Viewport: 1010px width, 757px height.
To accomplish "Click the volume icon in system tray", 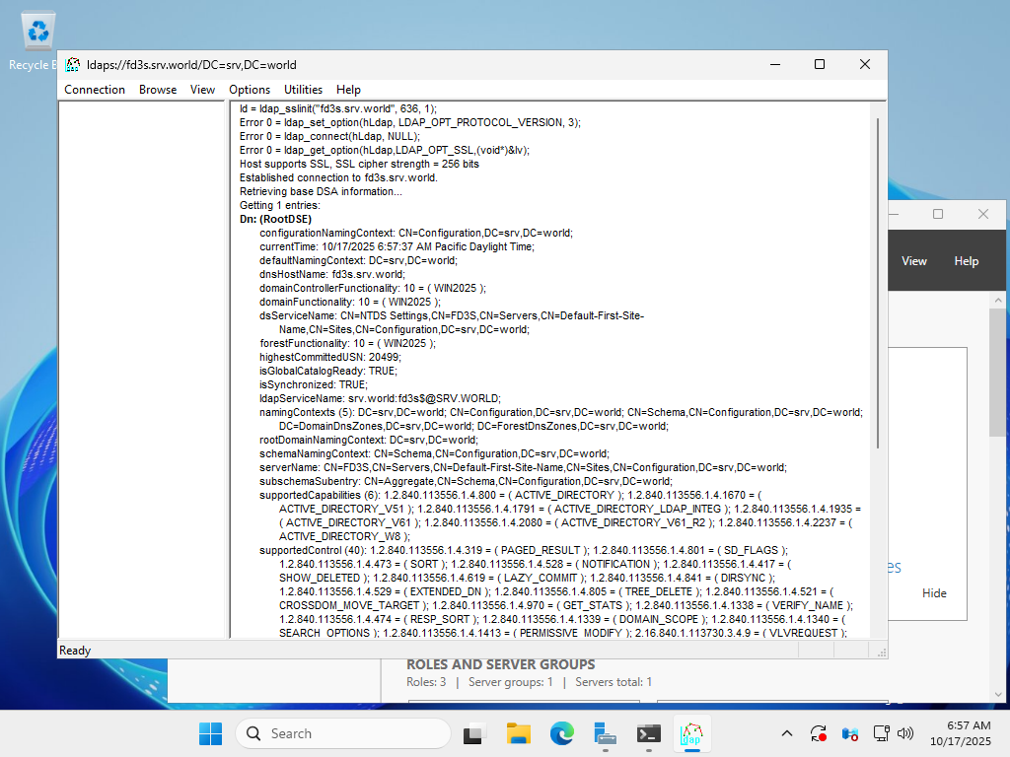I will pos(905,733).
